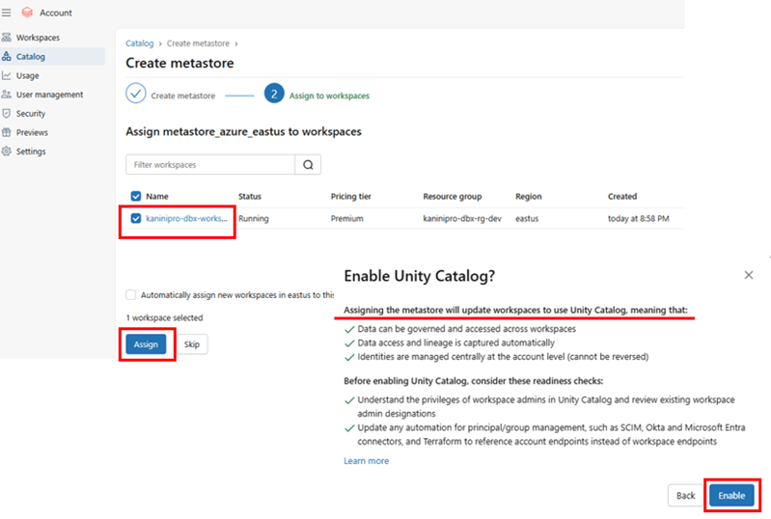Uncheck the kaninipro-dbx workspace row checkbox

point(136,219)
